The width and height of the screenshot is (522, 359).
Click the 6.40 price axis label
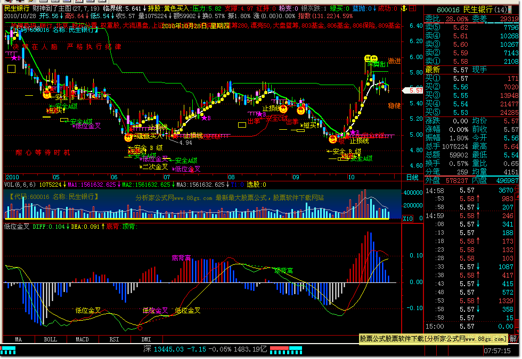coord(416,26)
